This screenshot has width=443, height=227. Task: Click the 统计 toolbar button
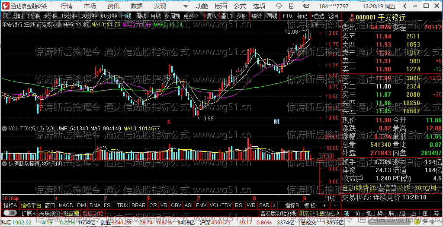pos(257,16)
